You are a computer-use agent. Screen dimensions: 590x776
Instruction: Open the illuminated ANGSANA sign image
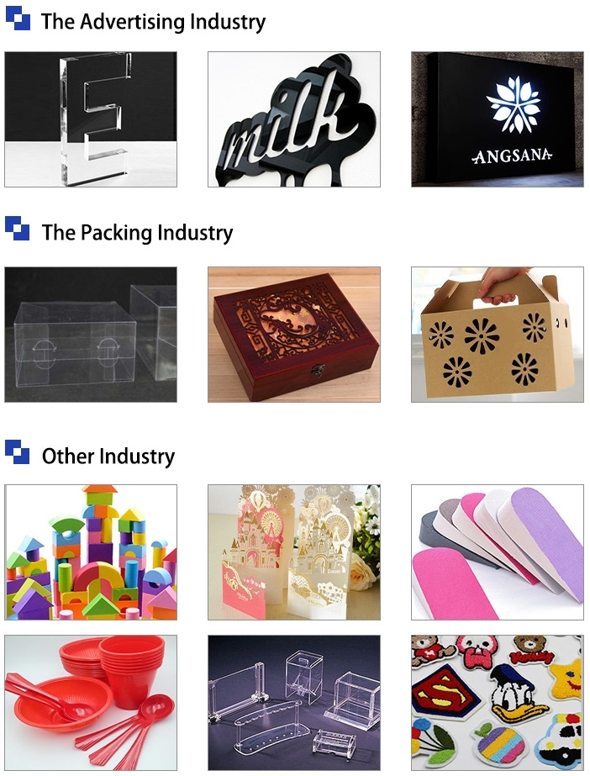click(498, 119)
